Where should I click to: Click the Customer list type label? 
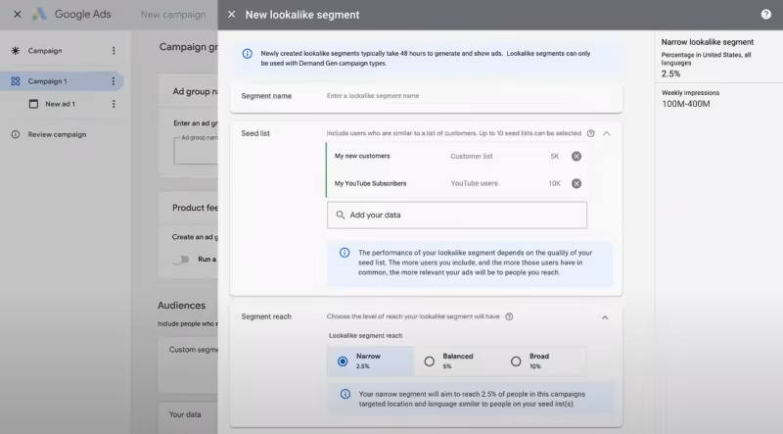(472, 156)
